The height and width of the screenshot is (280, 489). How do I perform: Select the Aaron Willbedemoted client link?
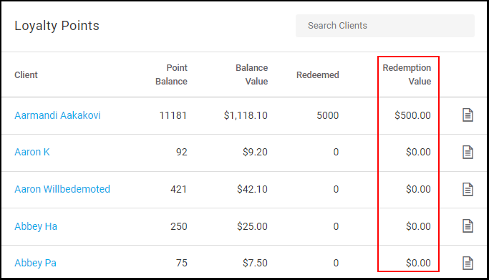click(x=62, y=189)
